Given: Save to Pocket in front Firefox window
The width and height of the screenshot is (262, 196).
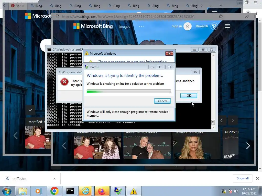Looking at the screenshot, I should (247, 16).
